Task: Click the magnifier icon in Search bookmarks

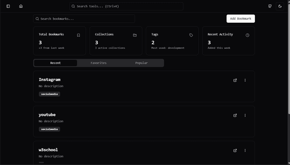Action: tap(37, 19)
